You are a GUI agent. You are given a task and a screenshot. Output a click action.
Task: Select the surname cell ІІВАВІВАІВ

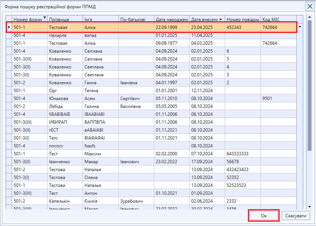pos(65,114)
